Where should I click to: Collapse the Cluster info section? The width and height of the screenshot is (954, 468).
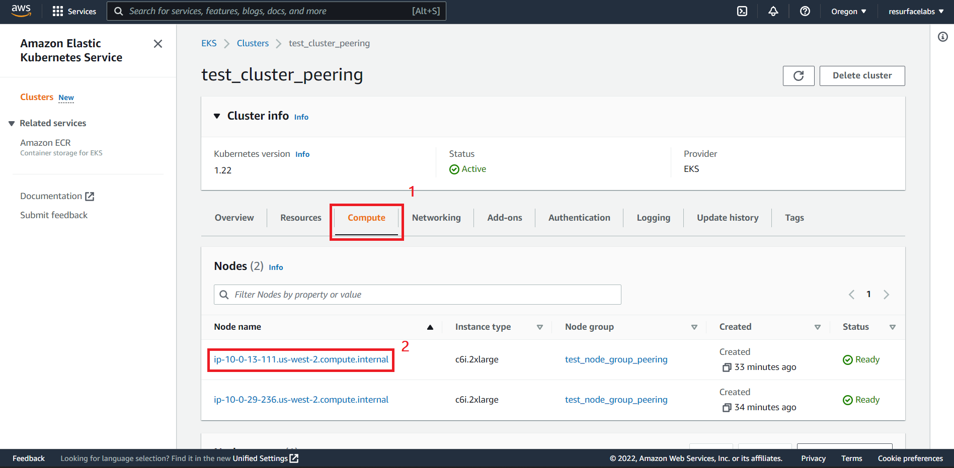[x=217, y=116]
